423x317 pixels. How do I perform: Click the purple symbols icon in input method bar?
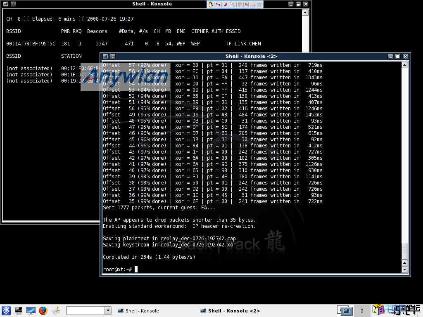point(218,4)
